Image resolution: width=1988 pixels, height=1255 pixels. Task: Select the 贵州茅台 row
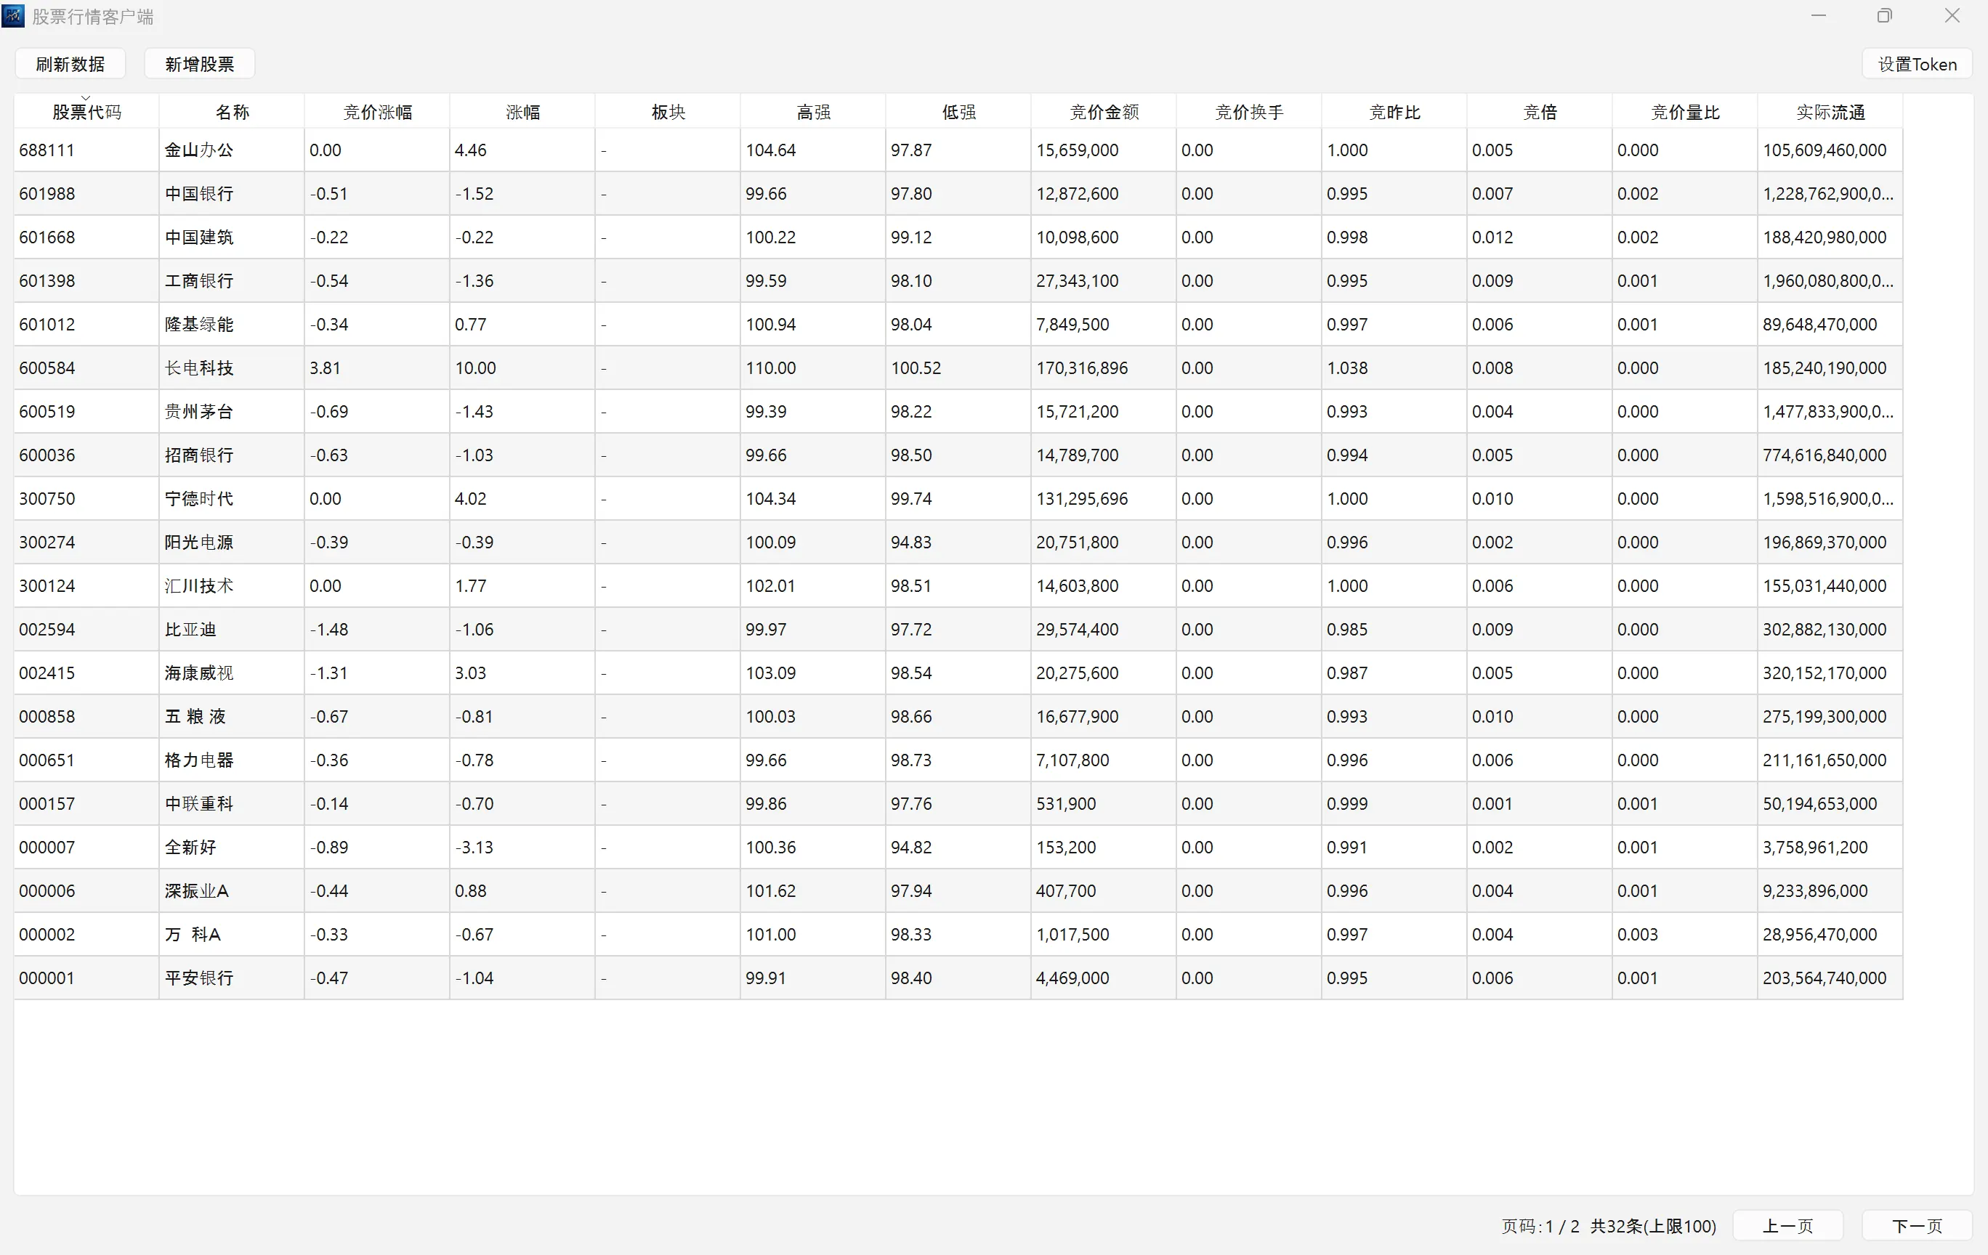point(958,411)
